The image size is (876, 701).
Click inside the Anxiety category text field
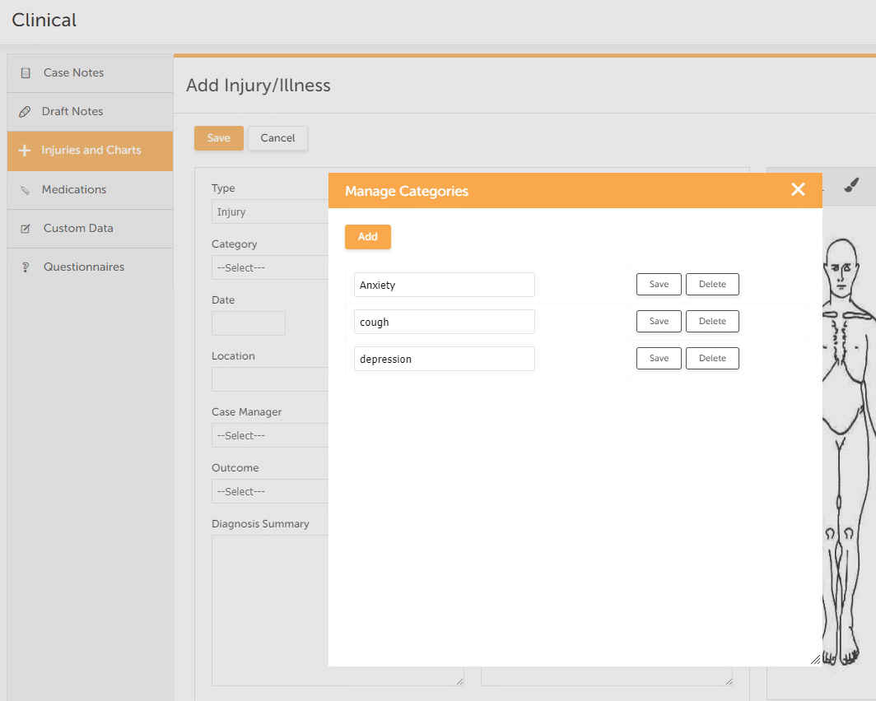pyautogui.click(x=444, y=284)
